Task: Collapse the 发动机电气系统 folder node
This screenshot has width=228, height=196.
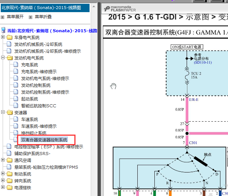Action: (x=3, y=57)
